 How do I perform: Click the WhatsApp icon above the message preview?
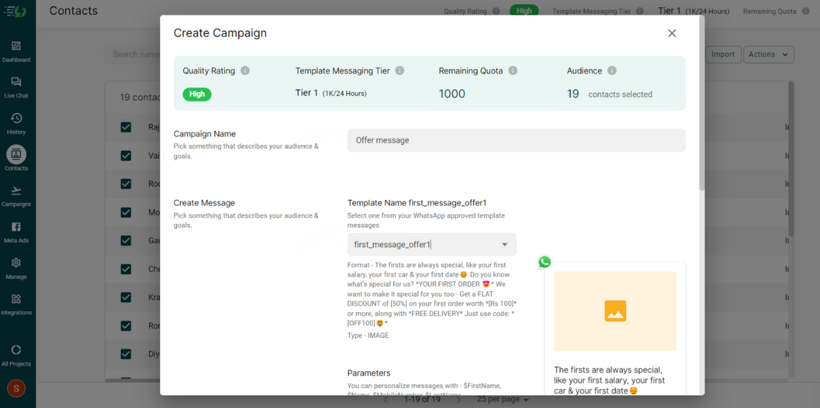(544, 261)
